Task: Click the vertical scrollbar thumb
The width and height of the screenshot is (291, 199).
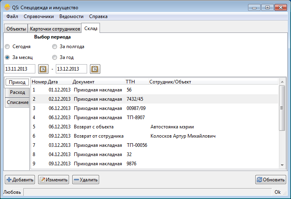Action: coord(282,108)
